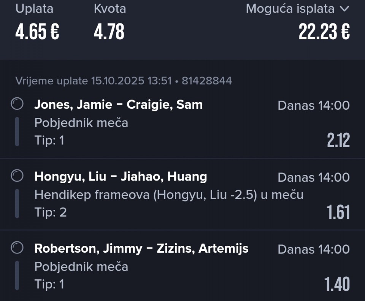365x301 pixels.
Task: Select the 1.40 odds value
Action: pos(337,284)
